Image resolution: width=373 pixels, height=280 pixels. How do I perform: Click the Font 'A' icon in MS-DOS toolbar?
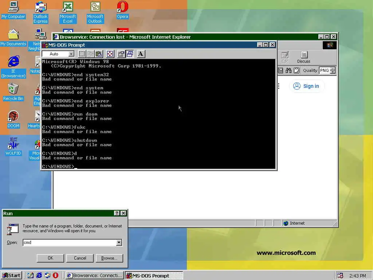coord(141,54)
